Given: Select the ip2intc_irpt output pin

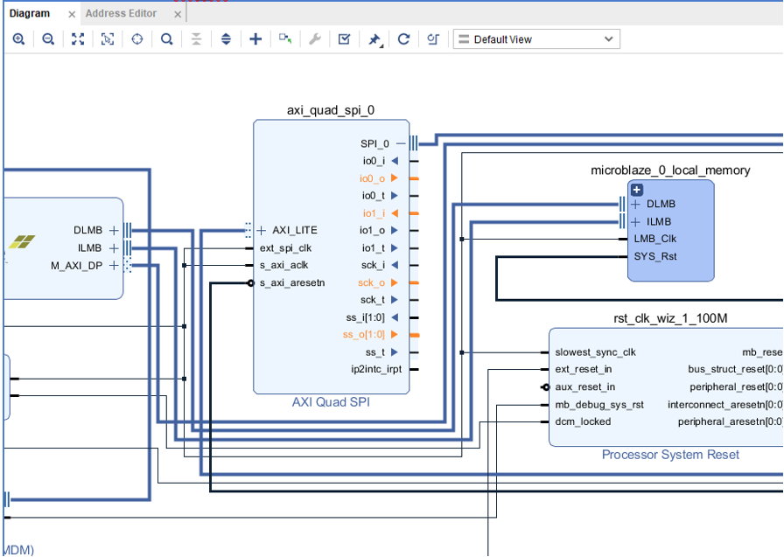Looking at the screenshot, I should point(376,369).
